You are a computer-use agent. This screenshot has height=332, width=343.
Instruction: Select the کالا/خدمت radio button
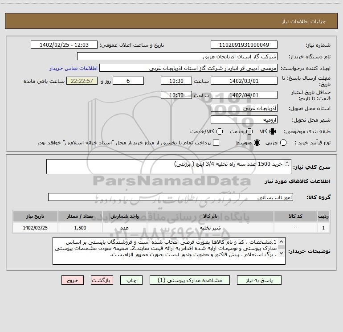pyautogui.click(x=220, y=131)
